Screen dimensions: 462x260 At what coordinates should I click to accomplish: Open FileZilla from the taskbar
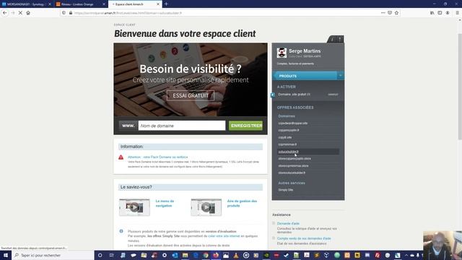pyautogui.click(x=377, y=255)
